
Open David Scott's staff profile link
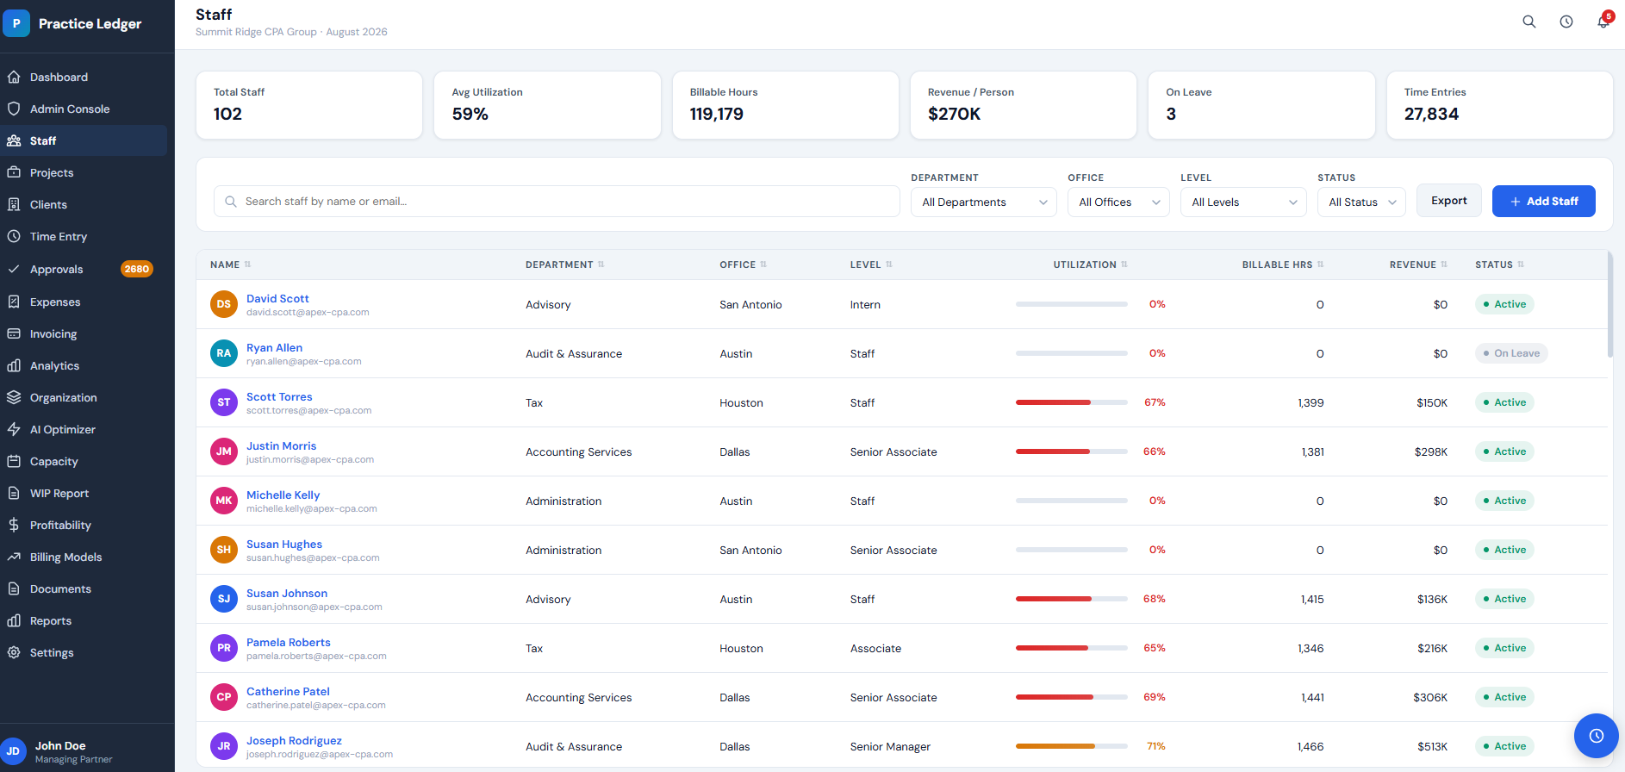pos(277,298)
